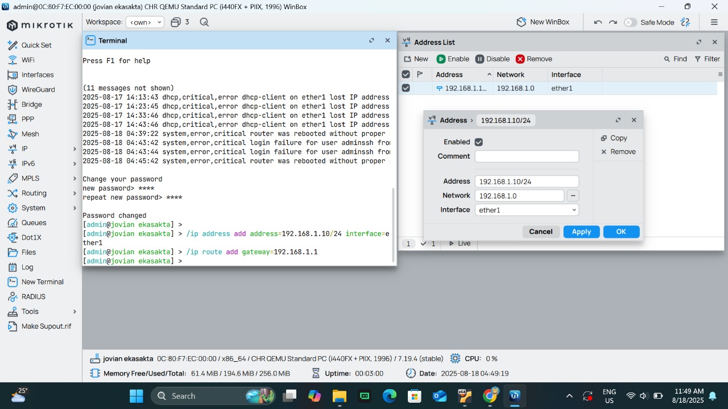This screenshot has height=409, width=728.
Task: Click the terminal window vertical scrollbar
Action: [393, 225]
